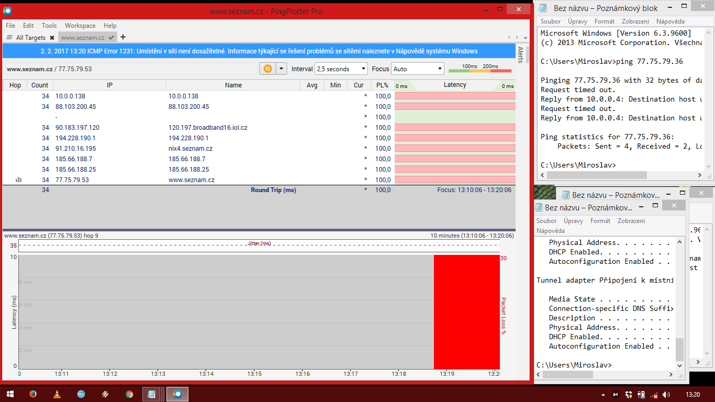The image size is (715, 402).
Task: Add a new target tab with plus
Action: tap(123, 37)
